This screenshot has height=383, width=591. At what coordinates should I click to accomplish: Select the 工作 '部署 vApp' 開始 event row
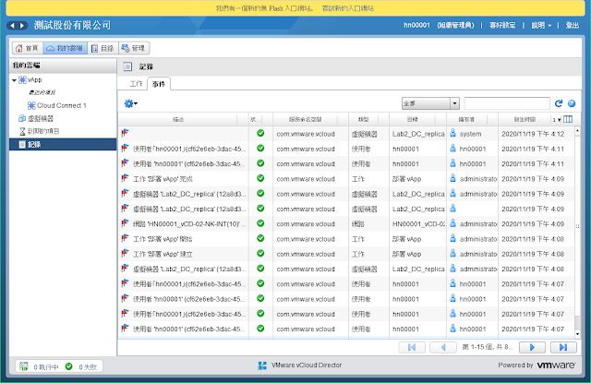tap(346, 239)
